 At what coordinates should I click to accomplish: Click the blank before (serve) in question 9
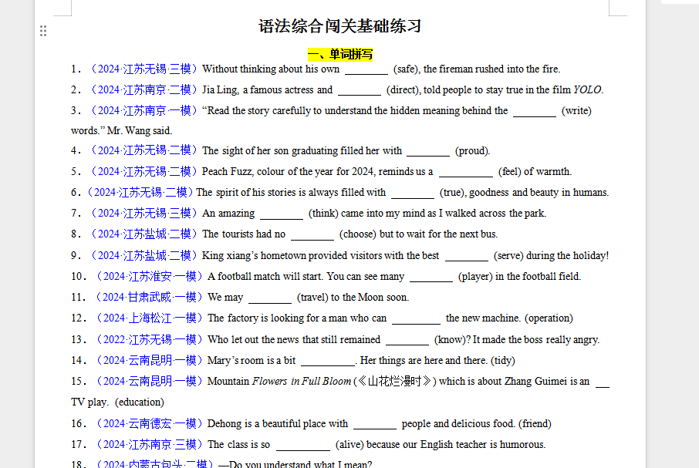(467, 256)
